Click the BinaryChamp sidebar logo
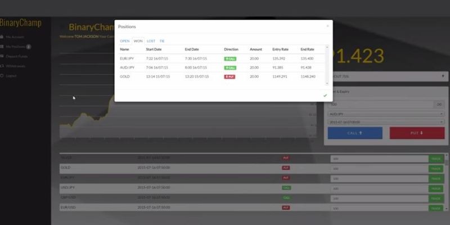Screen dimensions: 450x225 (x=21, y=23)
